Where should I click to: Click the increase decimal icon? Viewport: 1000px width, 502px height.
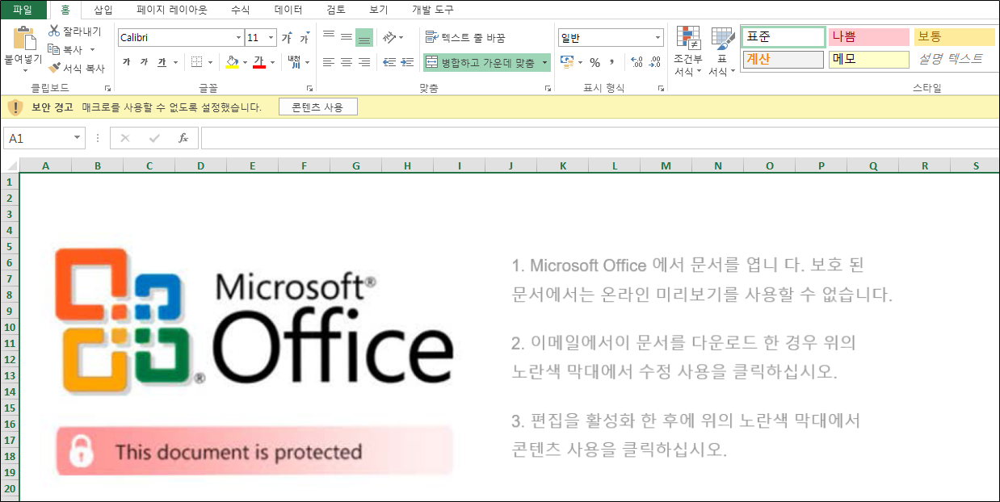637,62
